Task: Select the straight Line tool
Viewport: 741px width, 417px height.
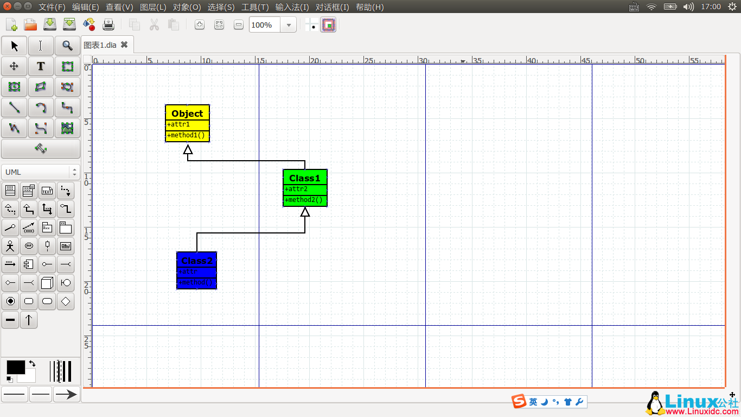Action: pyautogui.click(x=14, y=108)
